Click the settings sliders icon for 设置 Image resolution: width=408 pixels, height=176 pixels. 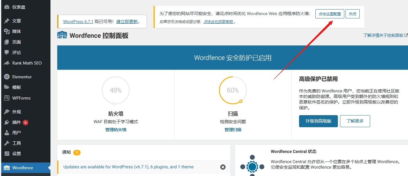coord(7,154)
